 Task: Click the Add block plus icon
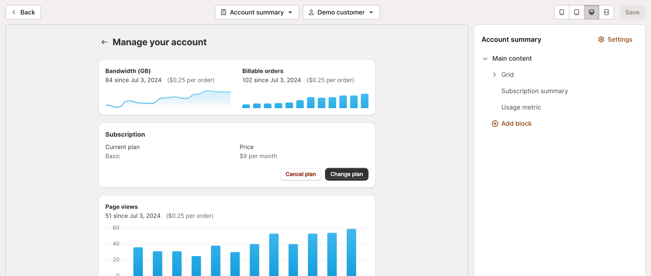494,123
